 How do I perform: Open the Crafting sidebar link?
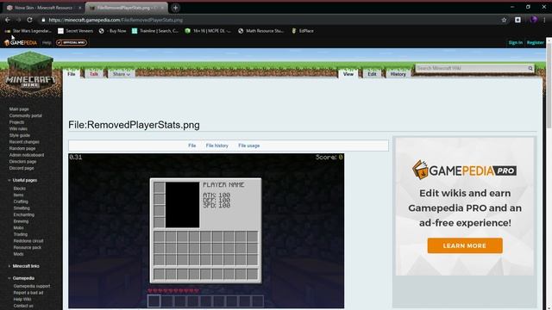click(x=21, y=201)
